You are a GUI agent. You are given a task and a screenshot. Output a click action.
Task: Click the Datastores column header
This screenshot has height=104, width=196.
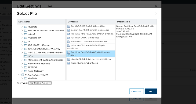tap(41, 22)
